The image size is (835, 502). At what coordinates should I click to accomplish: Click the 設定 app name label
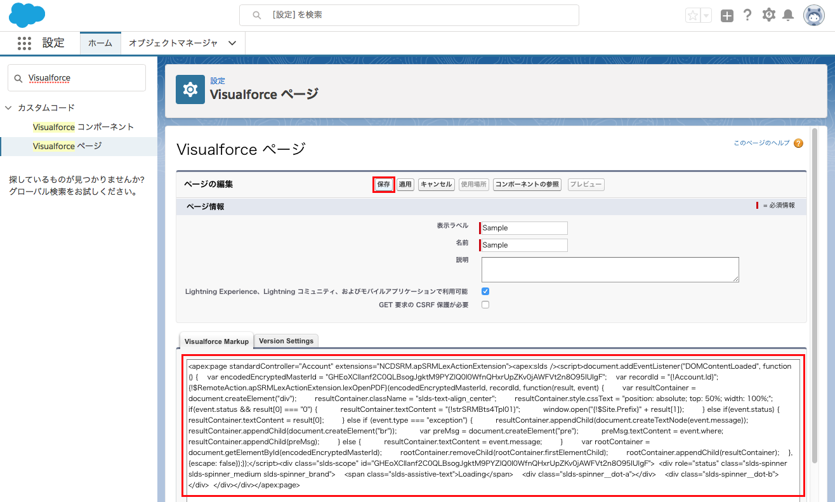(53, 43)
